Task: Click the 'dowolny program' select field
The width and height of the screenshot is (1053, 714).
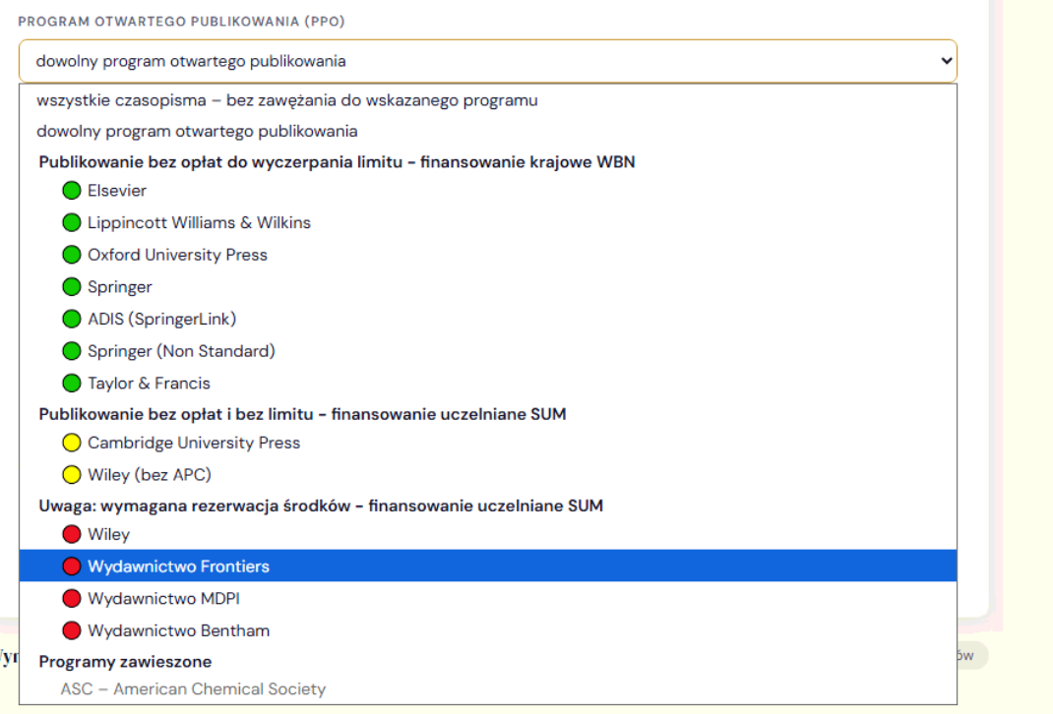Action: [488, 61]
